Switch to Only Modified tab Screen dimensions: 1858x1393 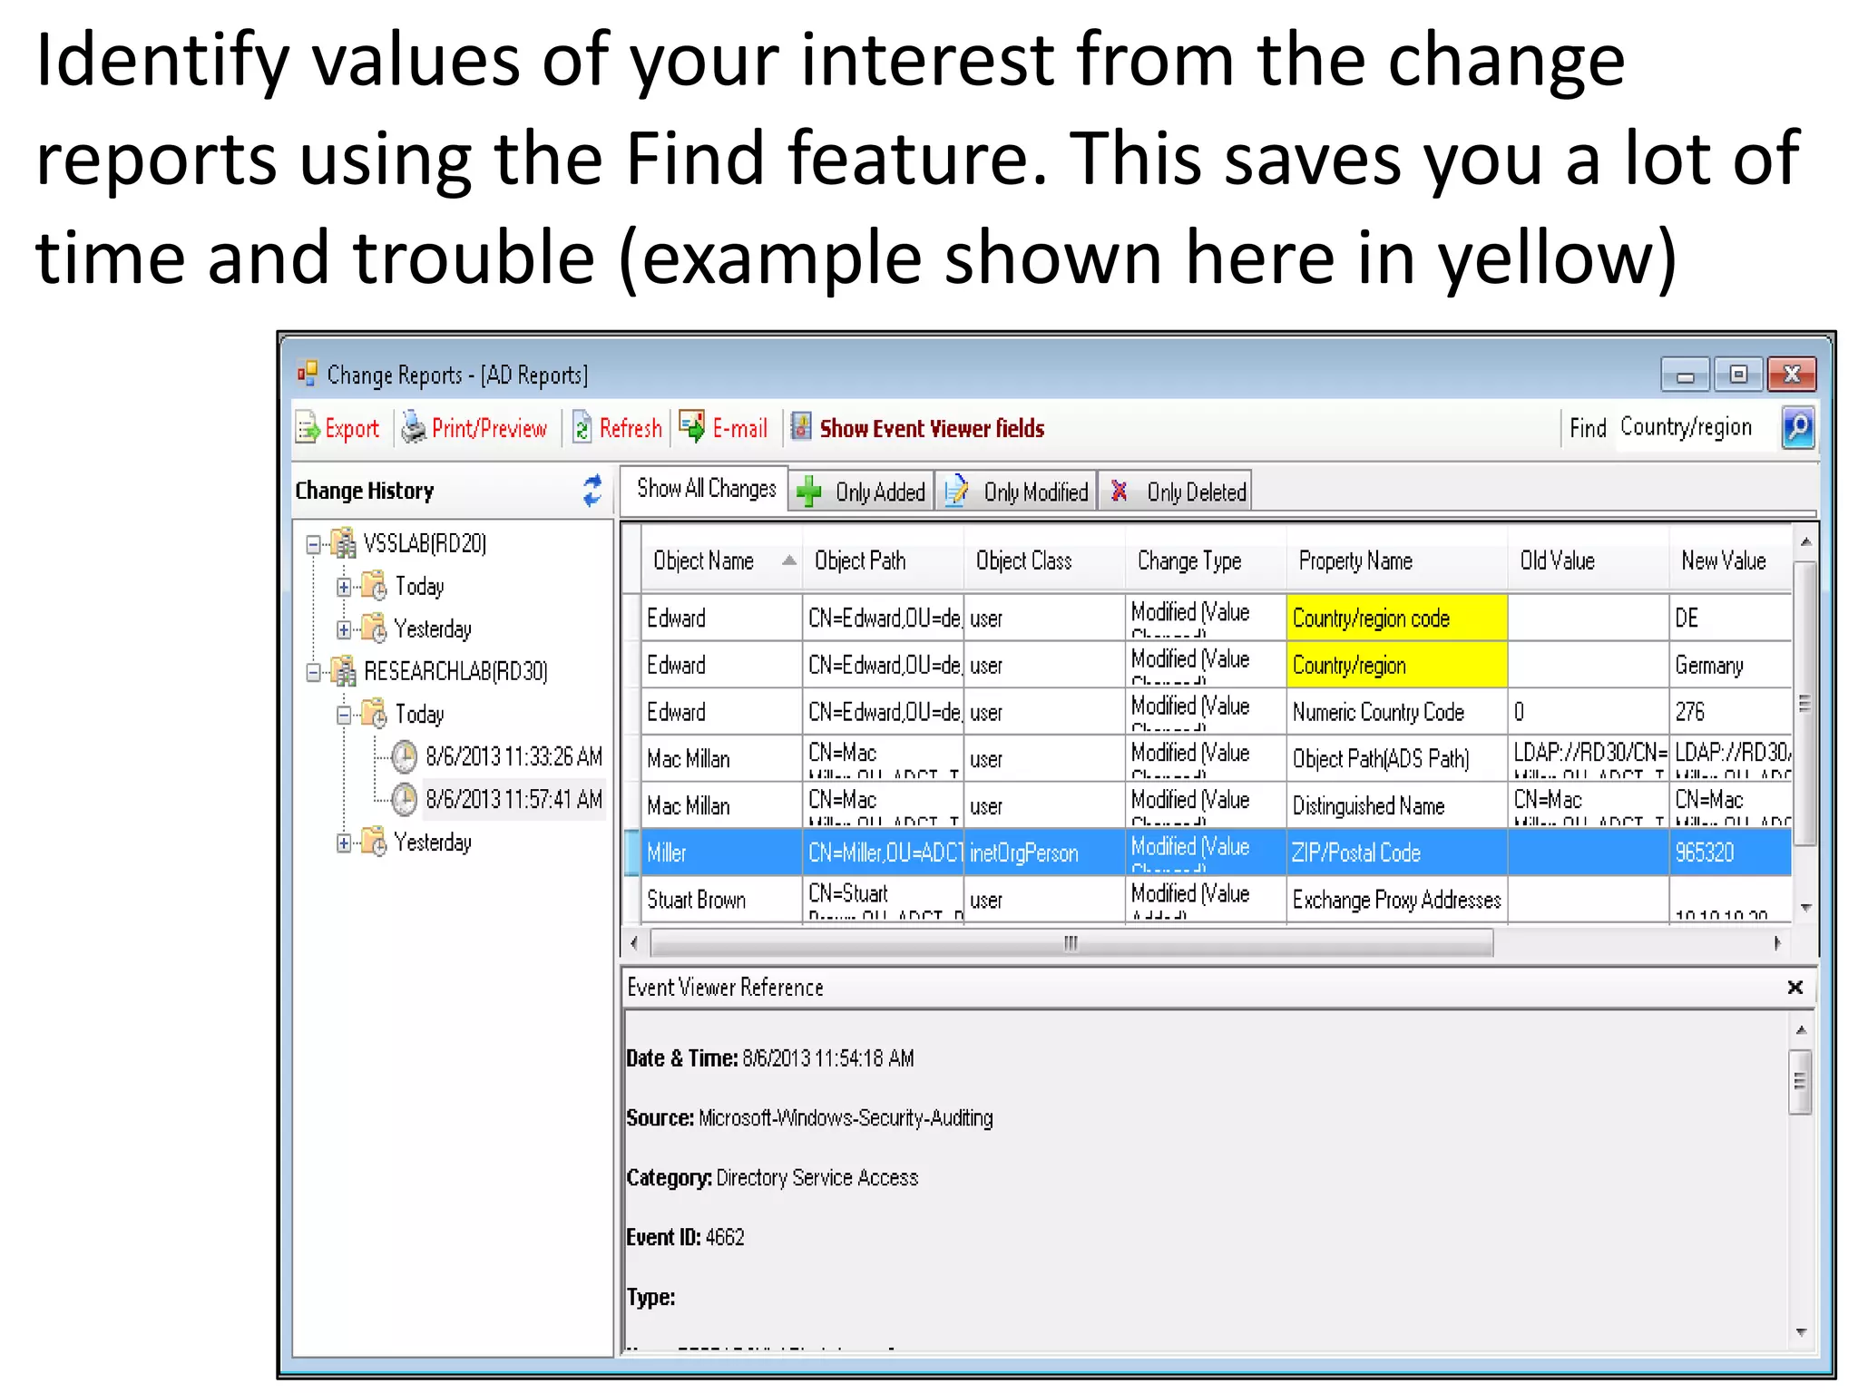[x=1016, y=492]
